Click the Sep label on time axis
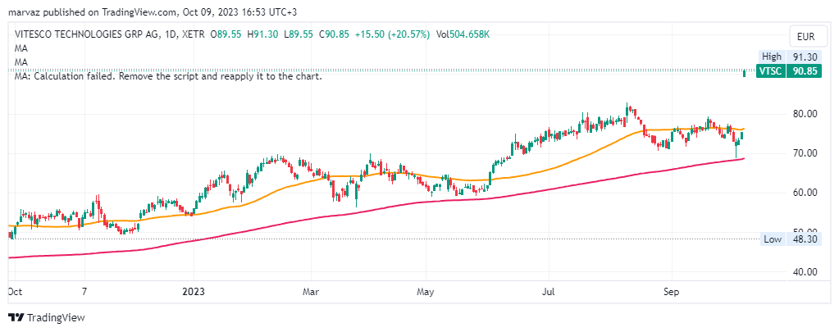The height and width of the screenshot is (332, 839). coord(671,292)
